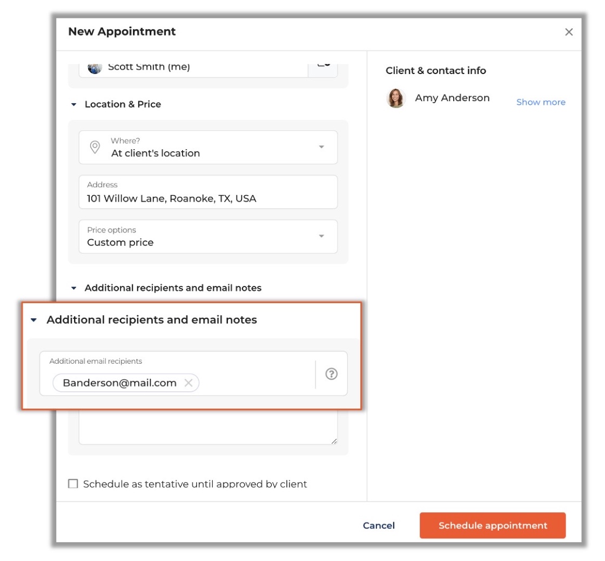Click the location pin icon

click(95, 147)
